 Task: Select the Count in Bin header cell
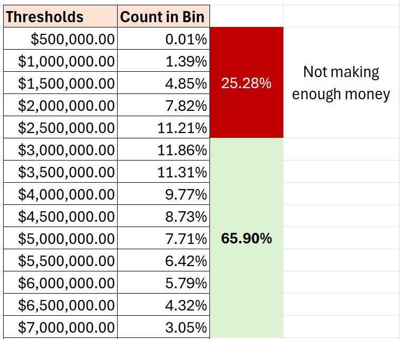164,17
